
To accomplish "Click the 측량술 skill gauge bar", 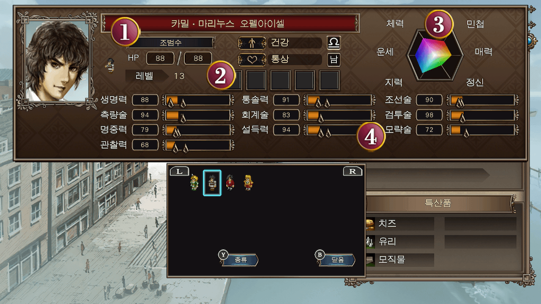I will [198, 115].
